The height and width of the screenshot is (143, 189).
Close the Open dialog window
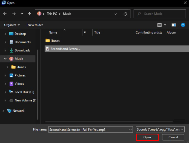(185, 3)
